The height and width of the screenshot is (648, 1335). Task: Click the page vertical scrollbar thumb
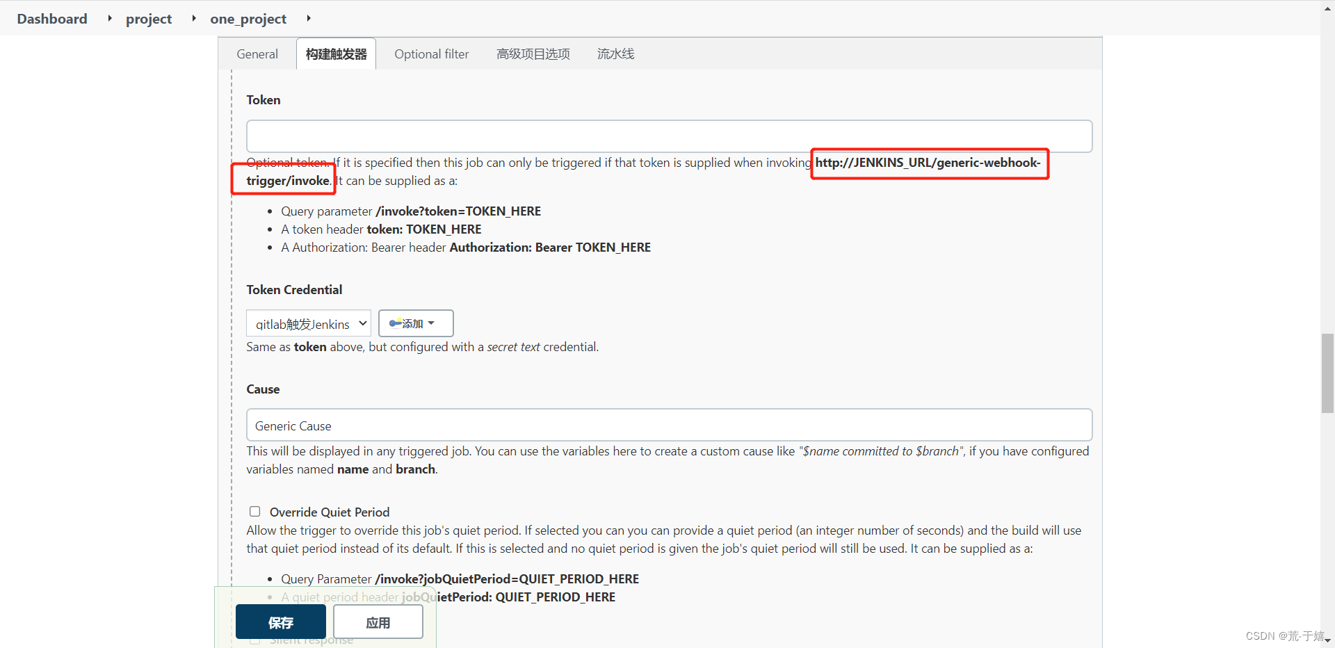pos(1327,373)
